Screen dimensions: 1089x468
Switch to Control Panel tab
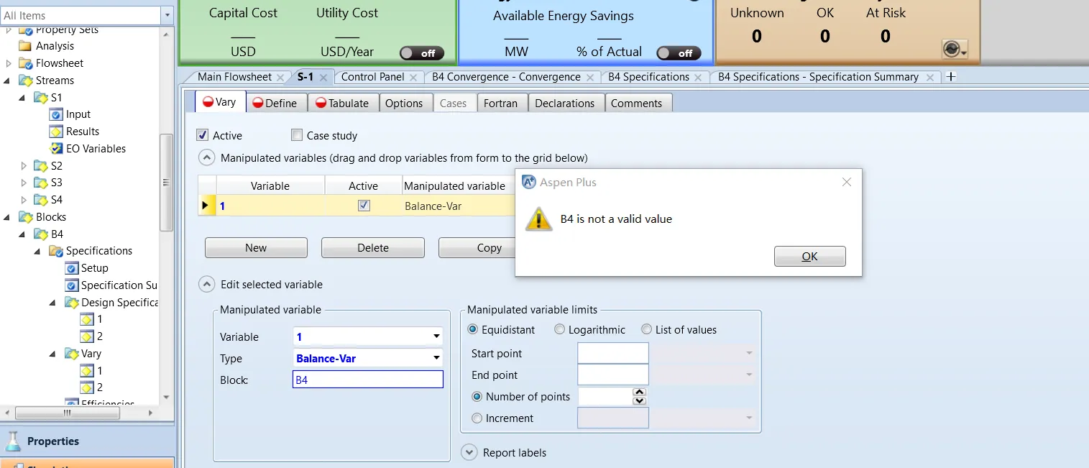[372, 77]
